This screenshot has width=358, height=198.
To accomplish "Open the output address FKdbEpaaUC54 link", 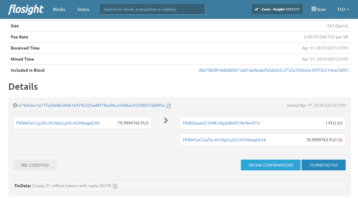I will 221,123.
